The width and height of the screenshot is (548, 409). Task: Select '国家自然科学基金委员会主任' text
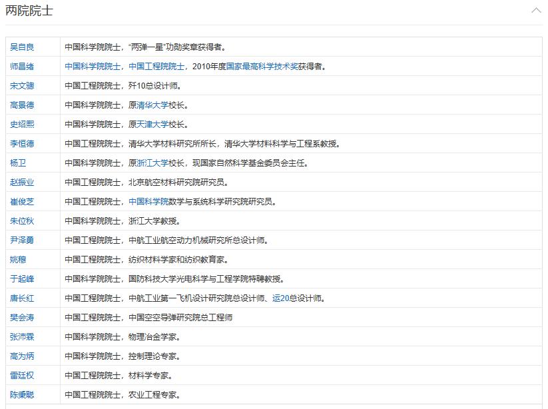252,163
